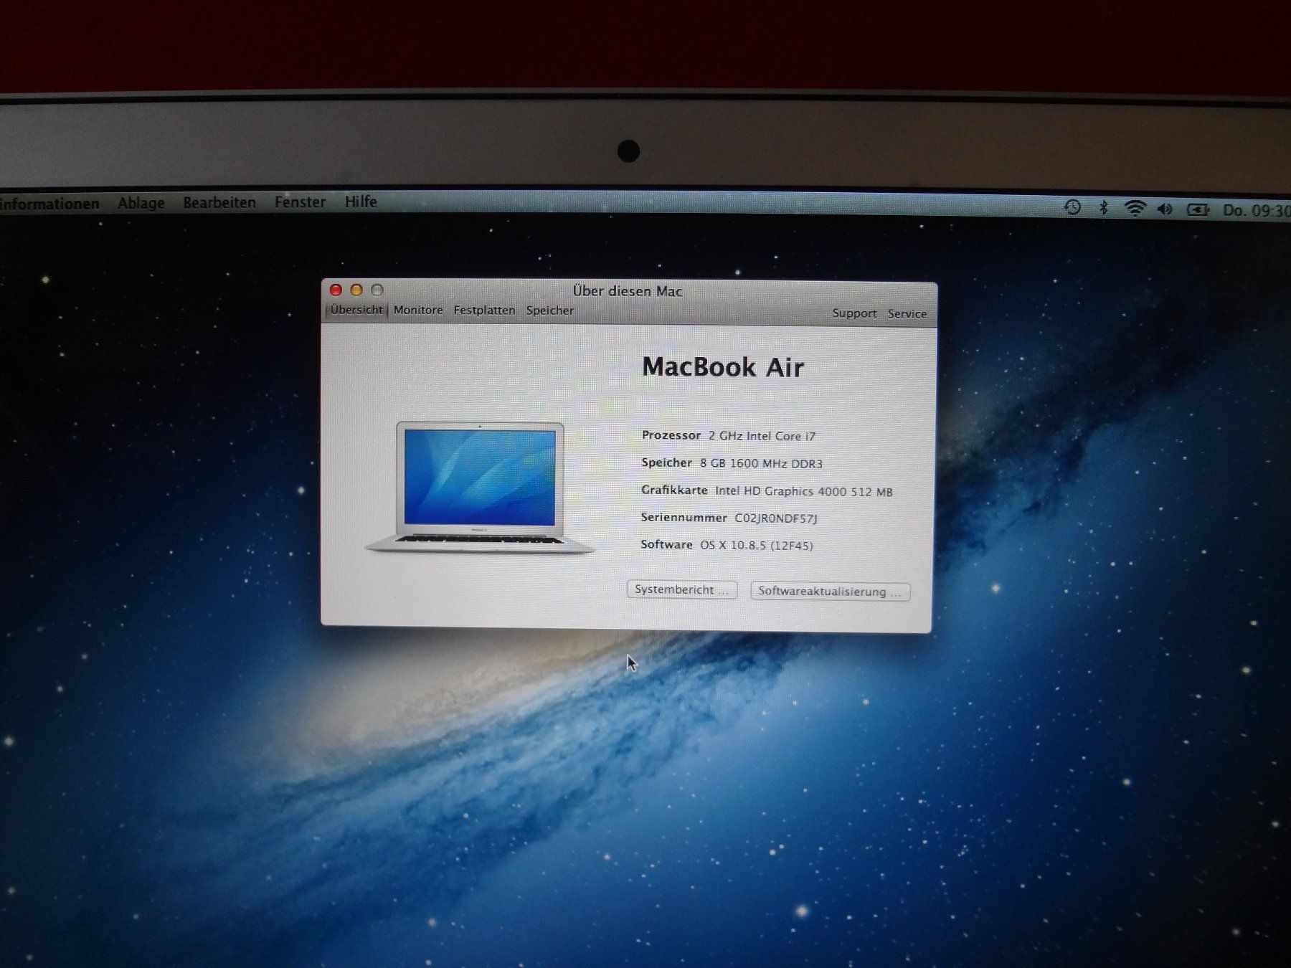Switch to the Festplatten tab
This screenshot has height=968, width=1291.
[x=484, y=310]
